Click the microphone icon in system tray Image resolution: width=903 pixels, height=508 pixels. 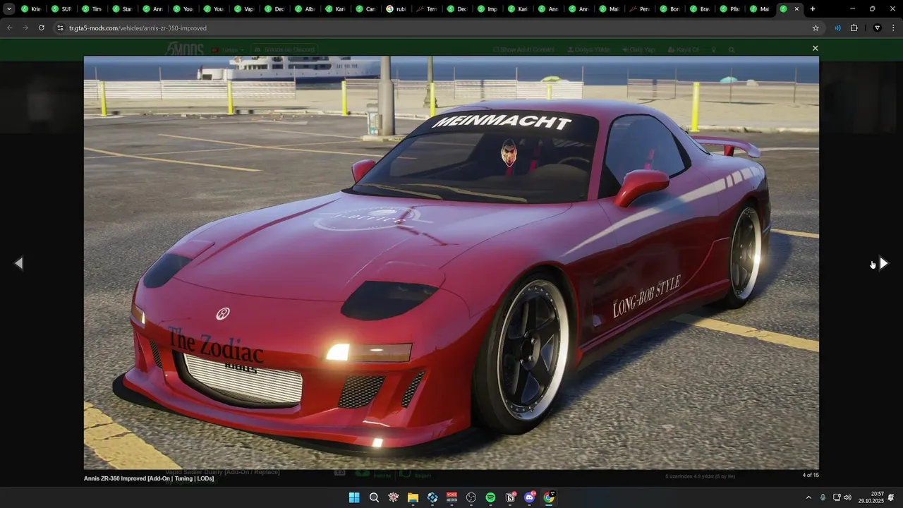pyautogui.click(x=823, y=497)
